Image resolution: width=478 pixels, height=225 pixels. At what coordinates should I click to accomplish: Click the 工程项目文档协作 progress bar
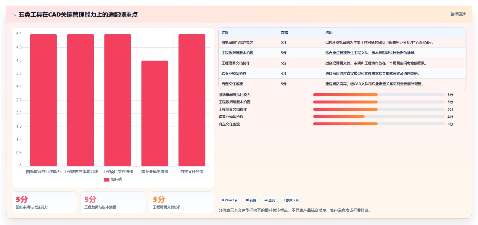point(379,109)
